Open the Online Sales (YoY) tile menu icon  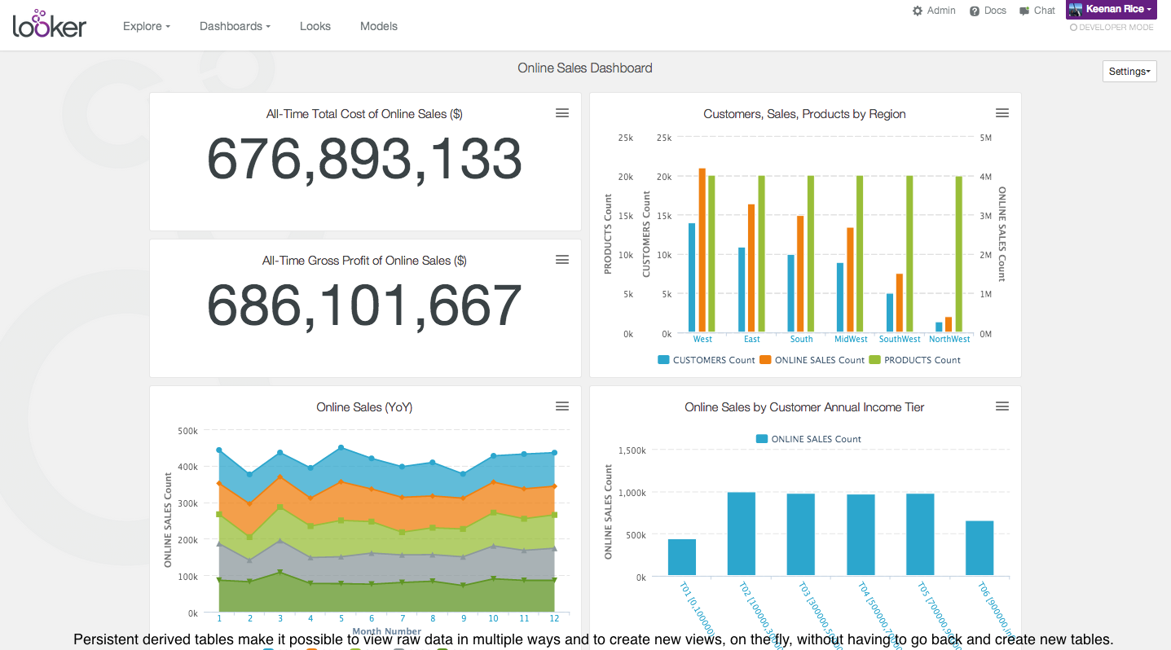click(562, 406)
